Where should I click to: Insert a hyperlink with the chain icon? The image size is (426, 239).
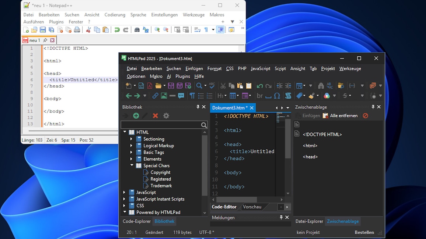(155, 96)
